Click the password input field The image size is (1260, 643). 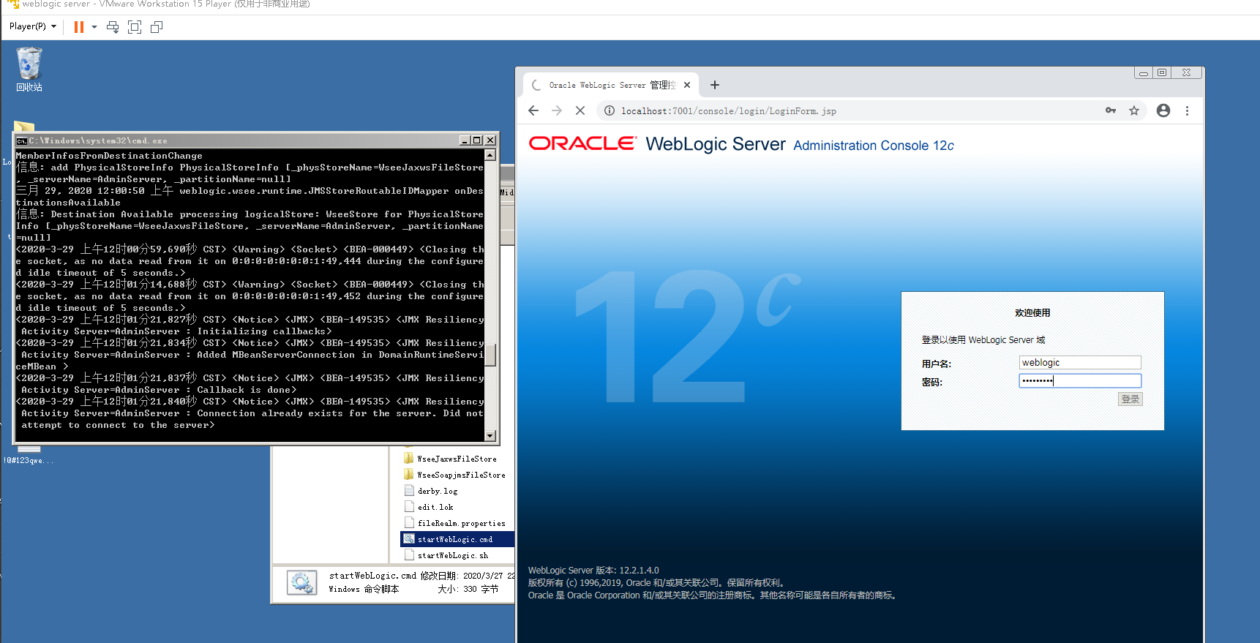pyautogui.click(x=1080, y=380)
